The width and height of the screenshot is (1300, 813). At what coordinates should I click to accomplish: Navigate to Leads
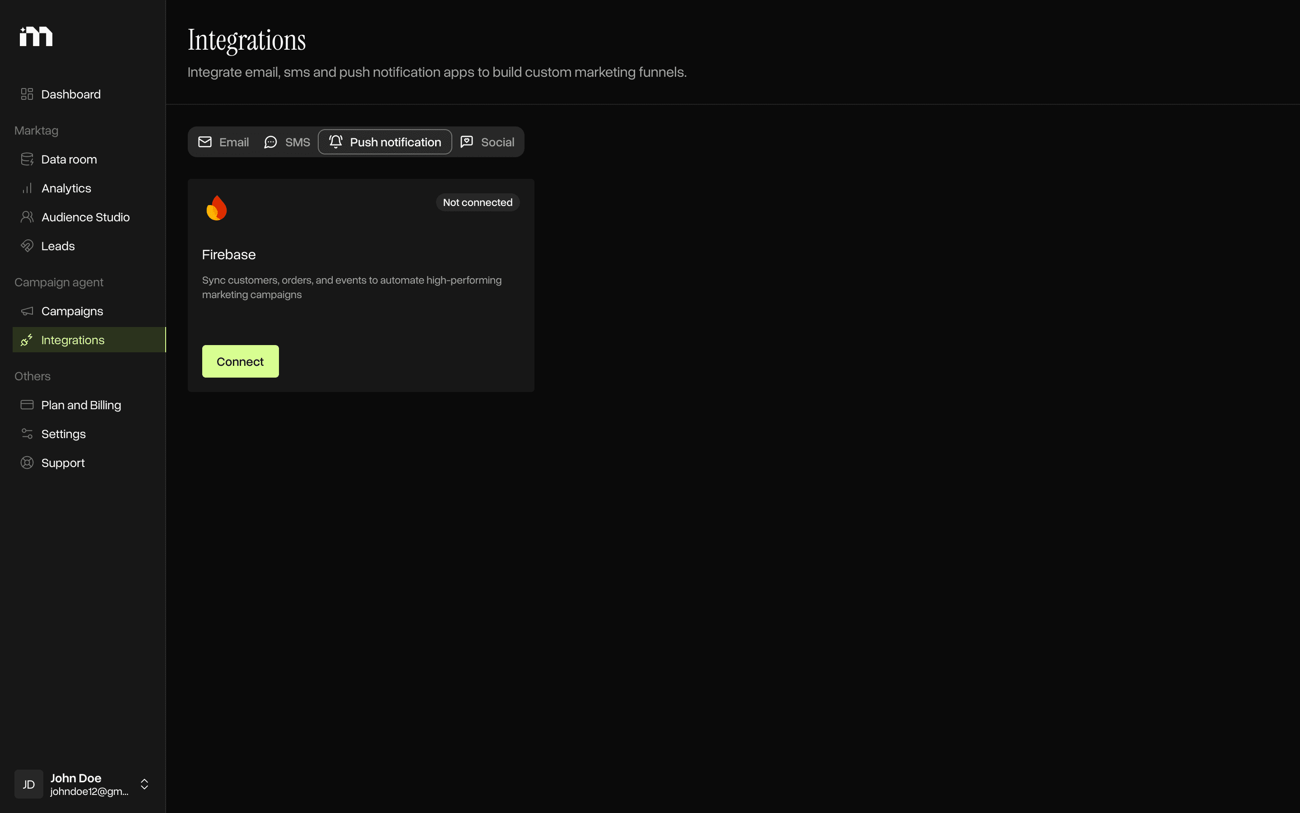pos(89,246)
